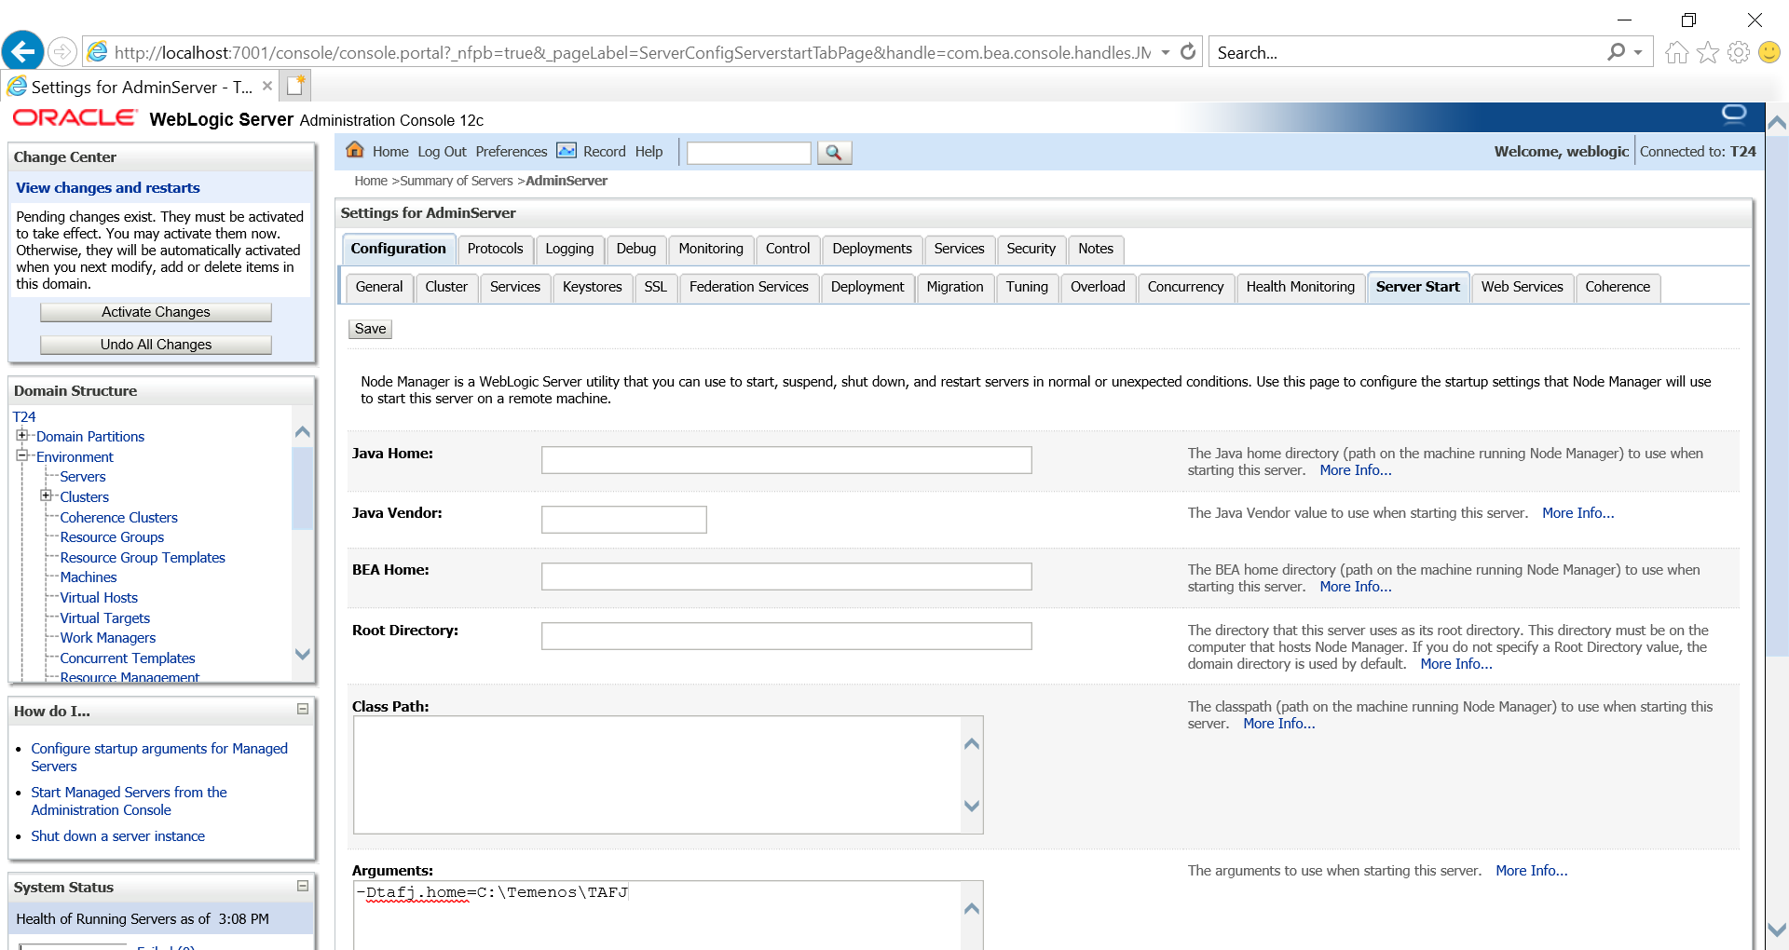Expand the Clusters tree node
Viewport: 1789px width, 950px height.
tap(46, 495)
